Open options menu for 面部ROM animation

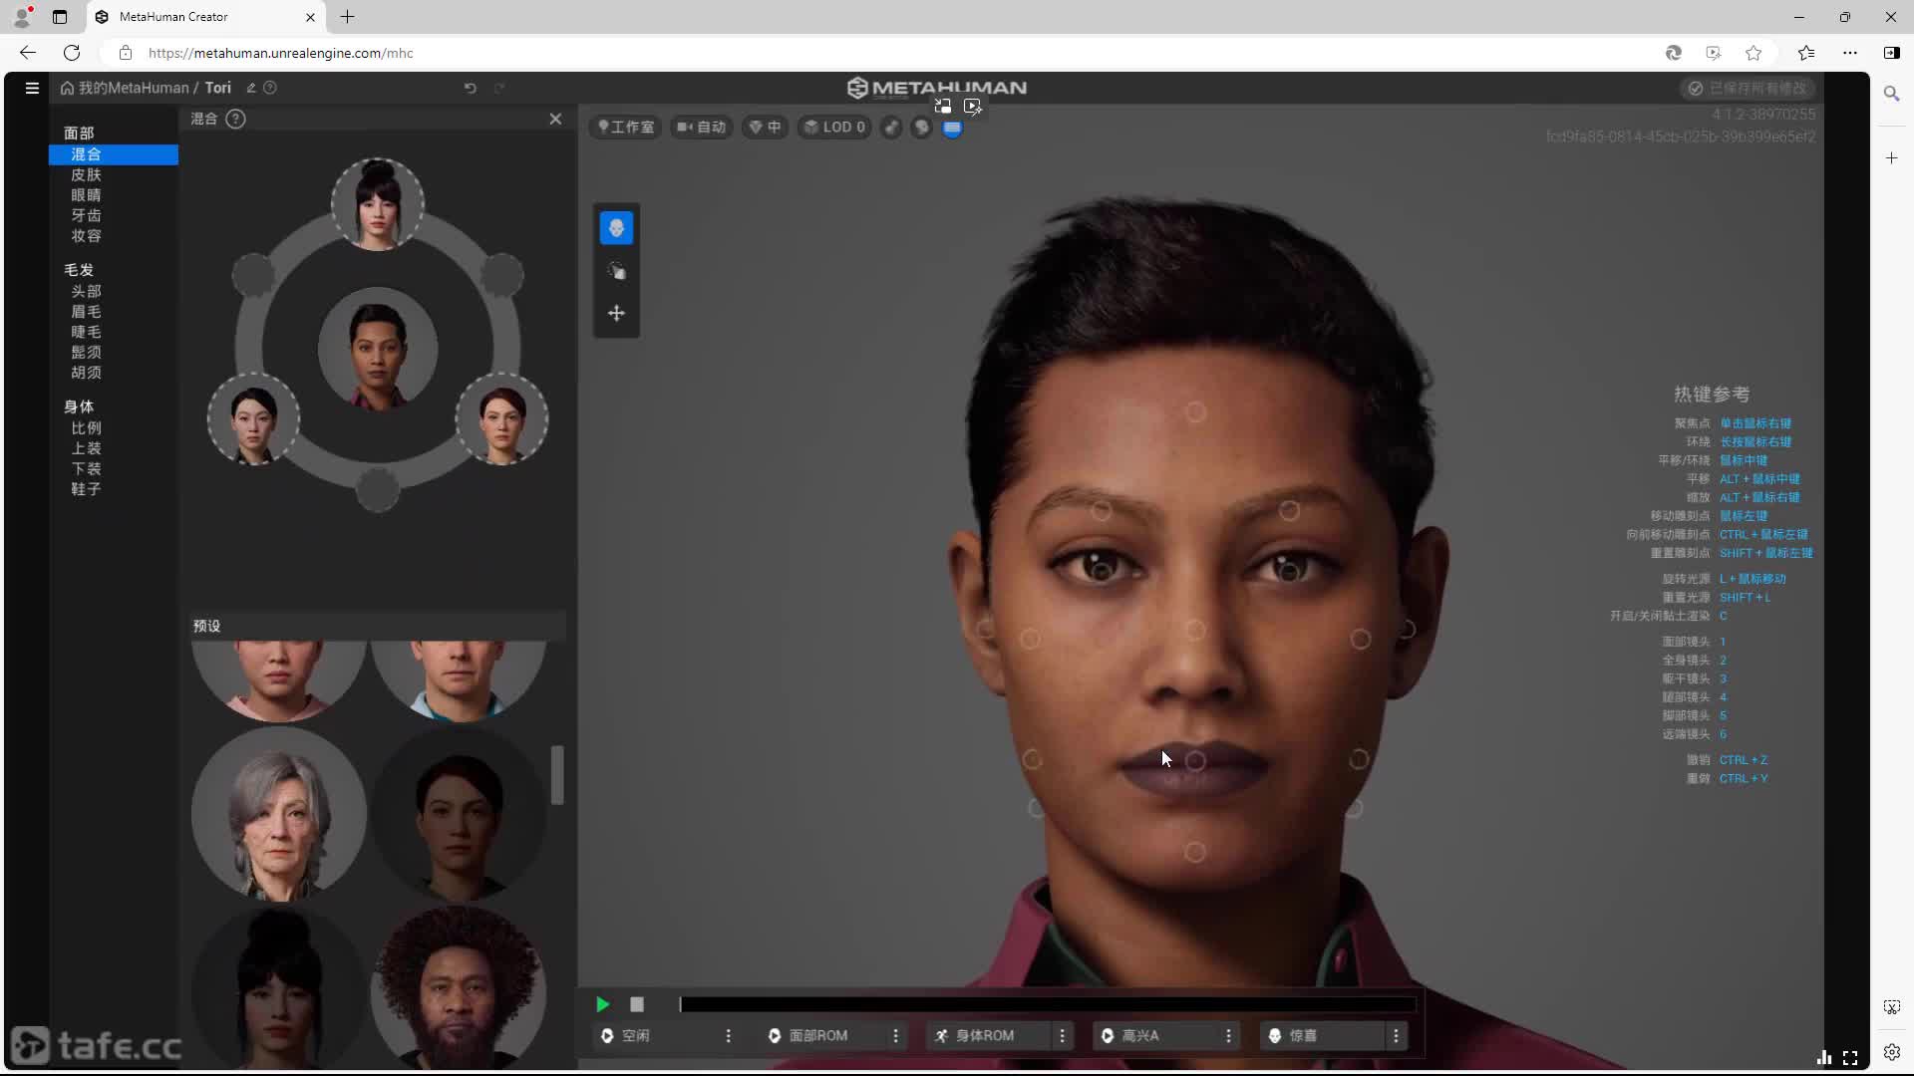pyautogui.click(x=895, y=1036)
